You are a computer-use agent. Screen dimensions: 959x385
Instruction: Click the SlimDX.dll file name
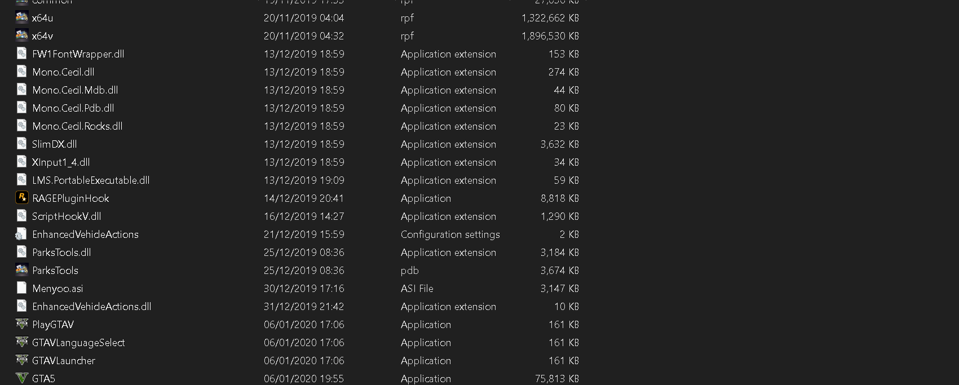coord(54,144)
